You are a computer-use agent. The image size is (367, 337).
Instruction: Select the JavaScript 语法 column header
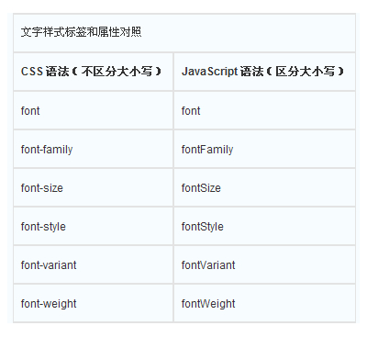264,72
